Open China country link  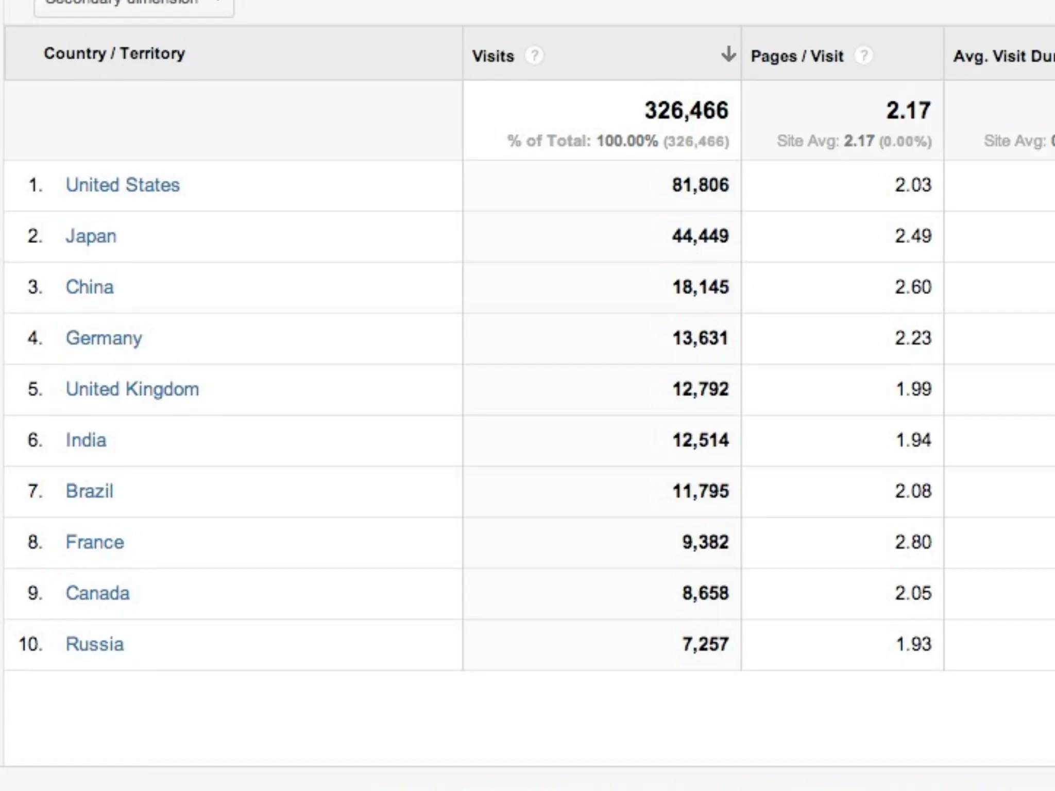pyautogui.click(x=90, y=287)
